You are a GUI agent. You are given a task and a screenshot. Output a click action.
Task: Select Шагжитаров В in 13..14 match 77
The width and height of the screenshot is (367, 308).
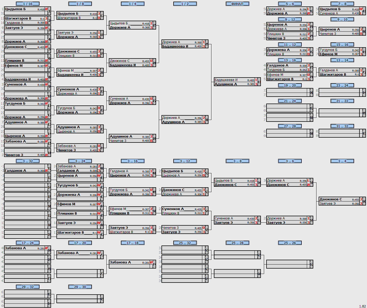tap(333, 75)
